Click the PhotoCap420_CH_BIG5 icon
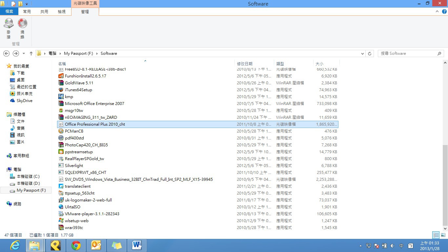 (x=61, y=145)
